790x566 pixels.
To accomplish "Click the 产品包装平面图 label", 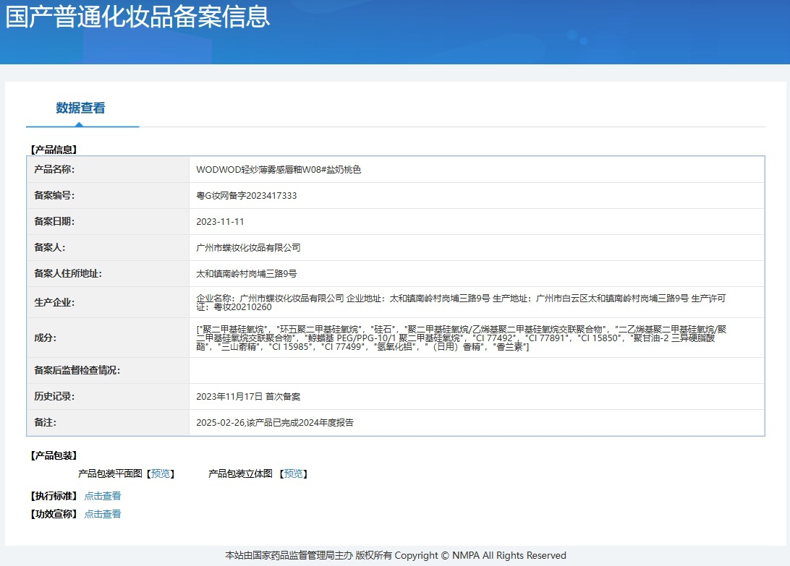I will click(111, 474).
